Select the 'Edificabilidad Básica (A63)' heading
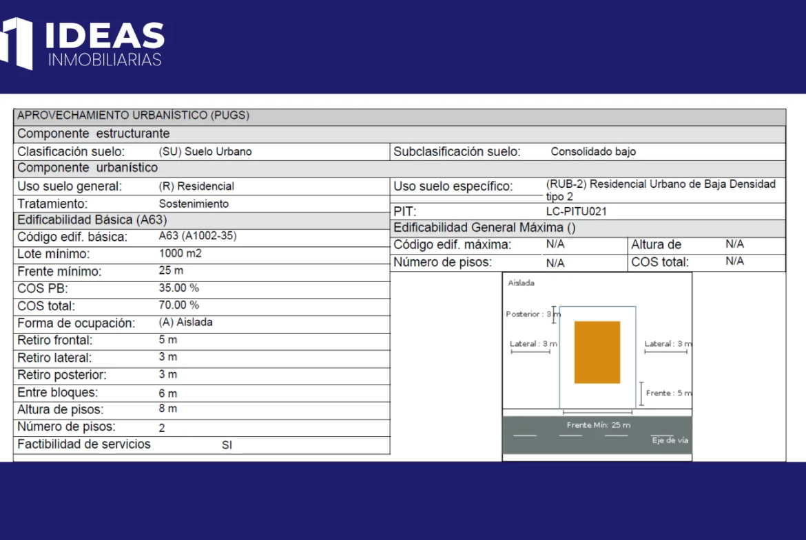806x540 pixels. pyautogui.click(x=92, y=219)
